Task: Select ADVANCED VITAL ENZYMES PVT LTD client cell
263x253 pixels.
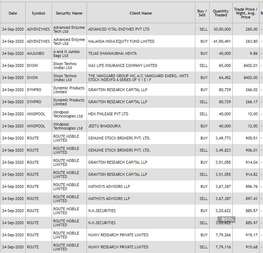Action: 119,29
